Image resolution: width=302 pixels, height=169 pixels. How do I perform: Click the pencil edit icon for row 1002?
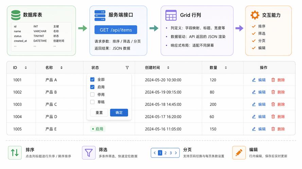(254, 92)
